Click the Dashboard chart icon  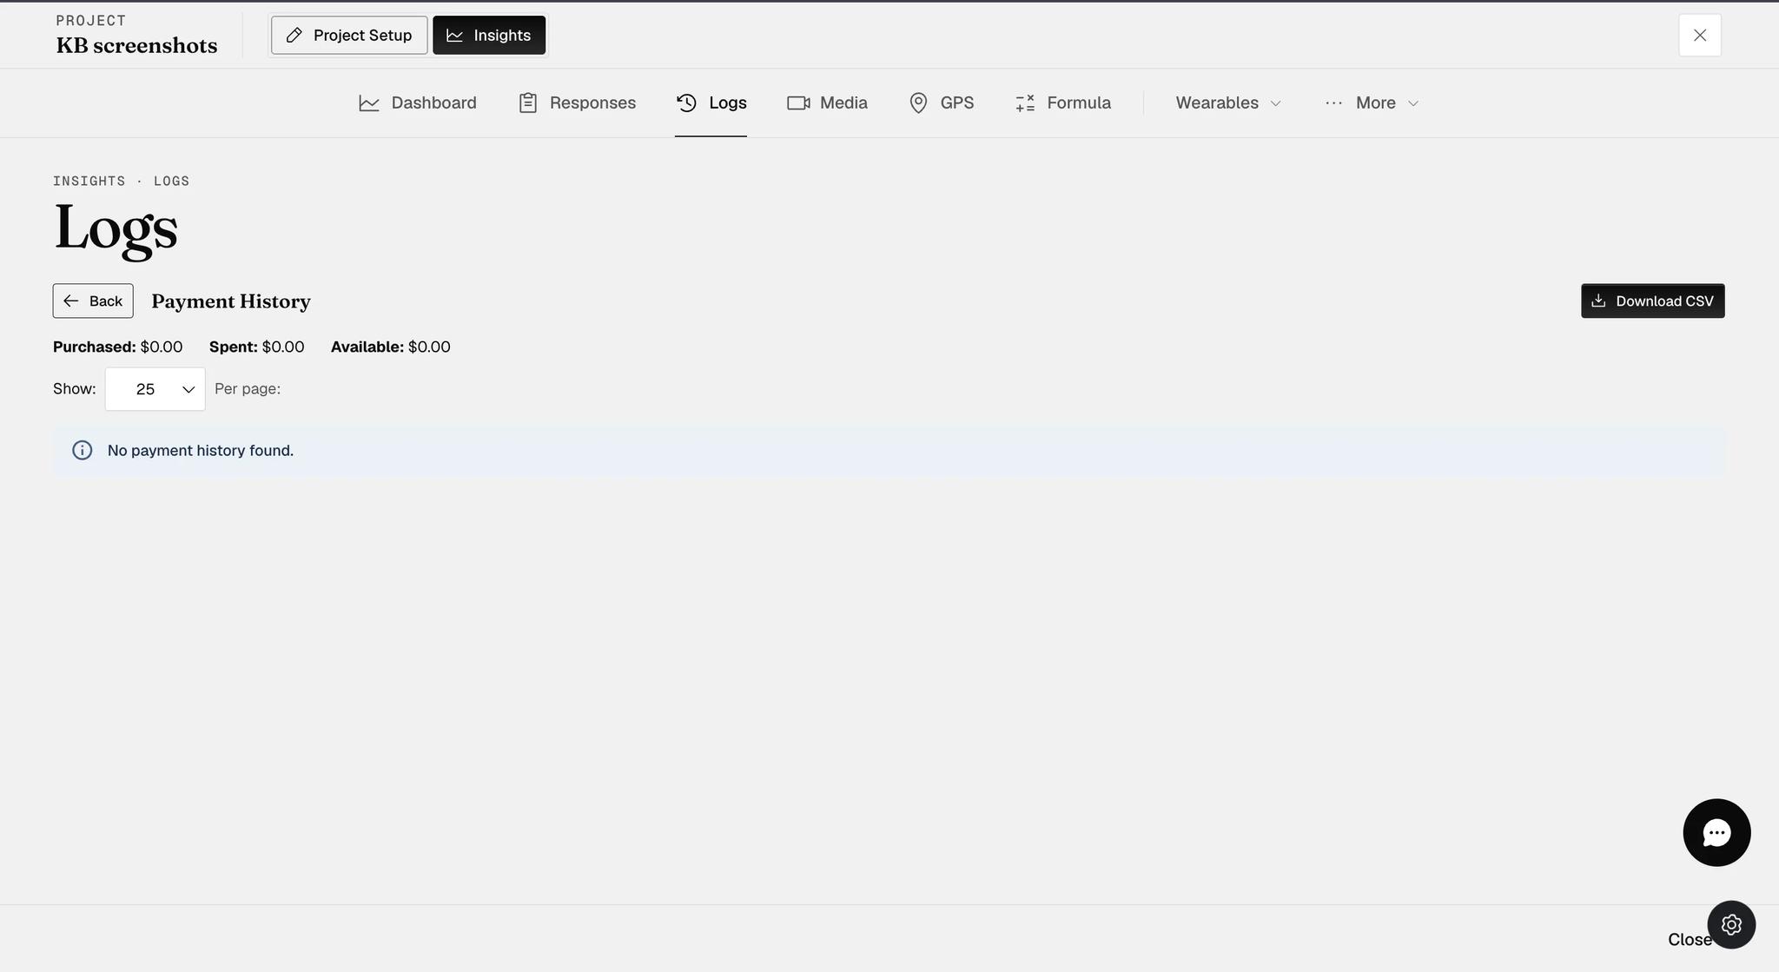(369, 103)
